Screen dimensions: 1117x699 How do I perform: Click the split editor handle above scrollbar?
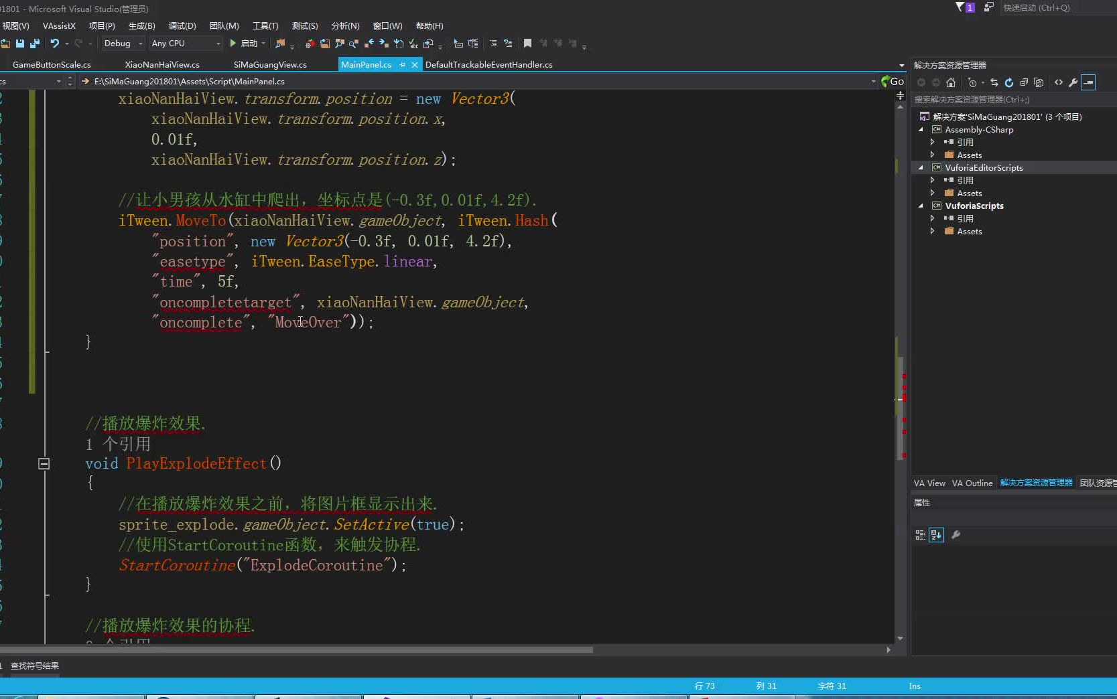[900, 96]
